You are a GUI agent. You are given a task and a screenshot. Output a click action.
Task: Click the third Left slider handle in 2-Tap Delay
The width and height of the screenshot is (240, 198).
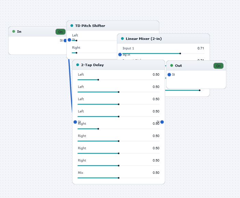click(x=119, y=104)
